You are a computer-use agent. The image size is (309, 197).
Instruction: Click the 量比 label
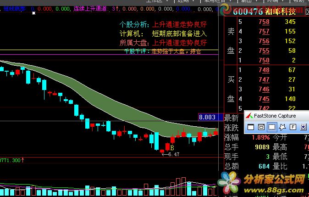[280, 166]
